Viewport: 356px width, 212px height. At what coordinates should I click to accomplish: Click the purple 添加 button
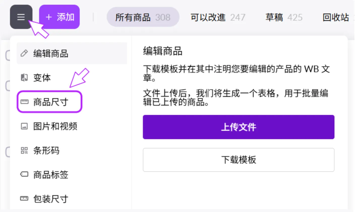pos(60,17)
